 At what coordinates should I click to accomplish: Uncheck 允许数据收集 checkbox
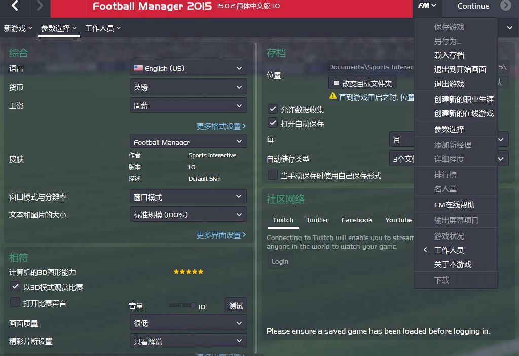(272, 109)
